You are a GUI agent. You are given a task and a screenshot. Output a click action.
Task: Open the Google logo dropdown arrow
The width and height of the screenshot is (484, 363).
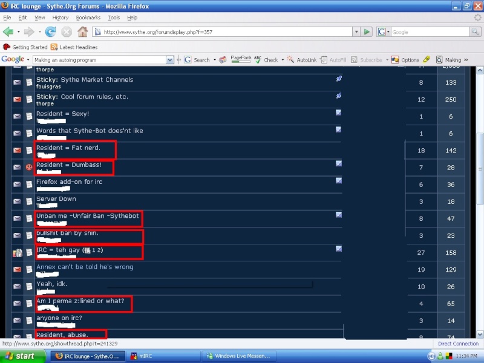pyautogui.click(x=28, y=59)
